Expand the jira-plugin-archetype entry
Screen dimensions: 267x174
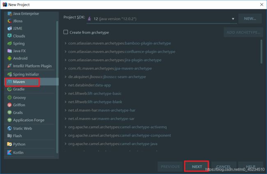(65, 60)
